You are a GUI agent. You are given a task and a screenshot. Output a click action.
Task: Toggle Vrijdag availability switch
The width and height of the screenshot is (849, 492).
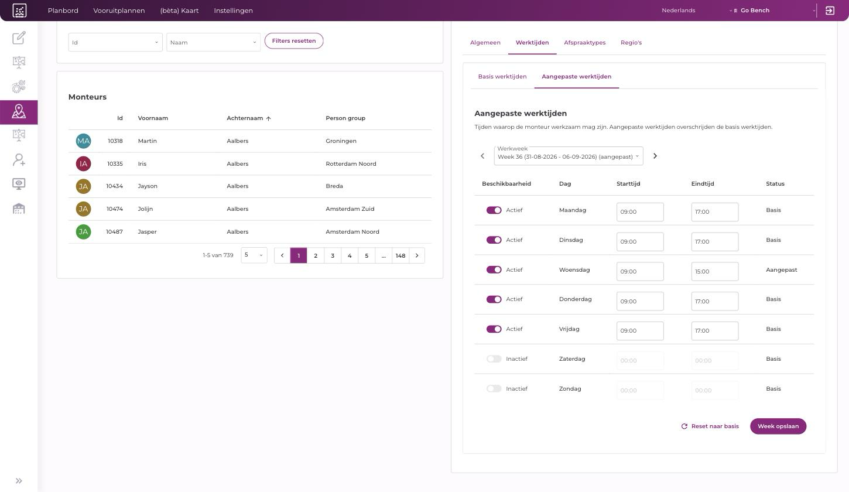point(494,329)
